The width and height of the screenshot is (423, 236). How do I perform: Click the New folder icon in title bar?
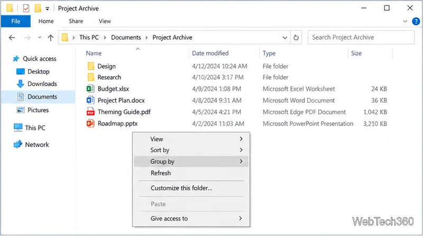pos(38,8)
